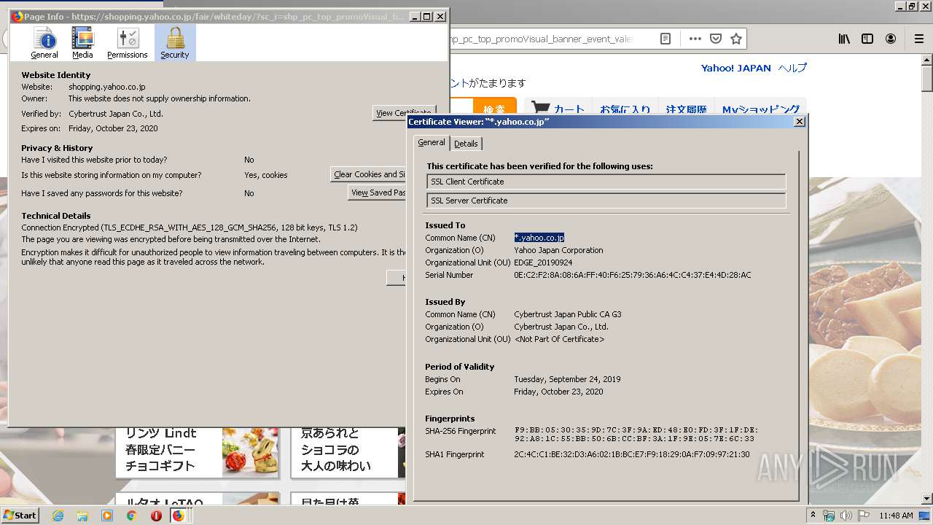Image resolution: width=933 pixels, height=525 pixels.
Task: Open the page actions three-dot menu
Action: tap(695, 39)
